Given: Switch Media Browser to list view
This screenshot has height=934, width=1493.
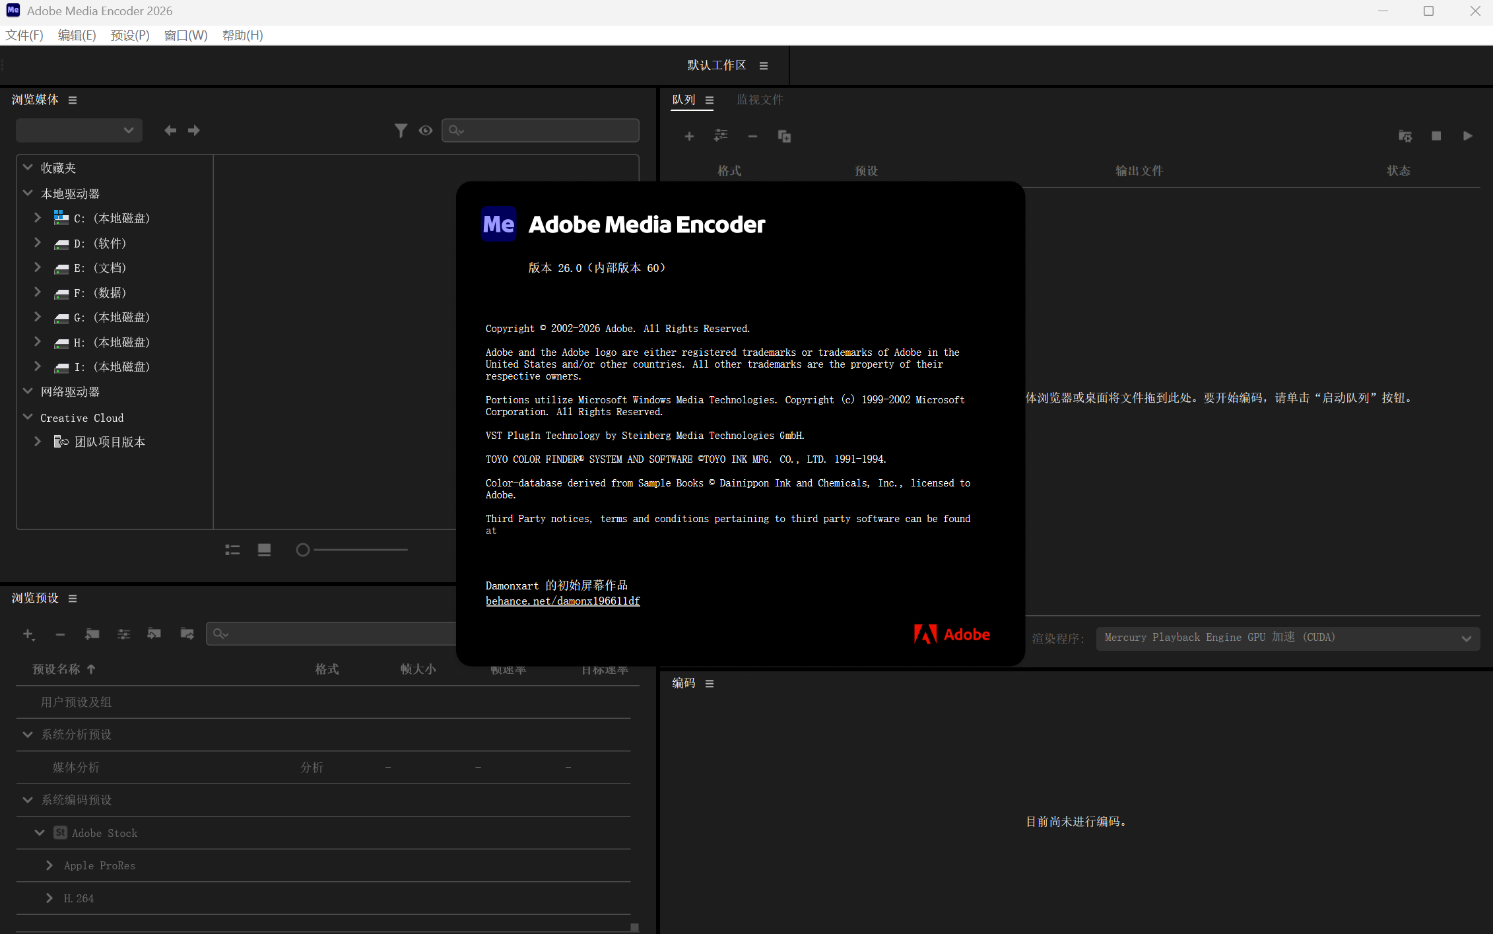Looking at the screenshot, I should pos(232,550).
